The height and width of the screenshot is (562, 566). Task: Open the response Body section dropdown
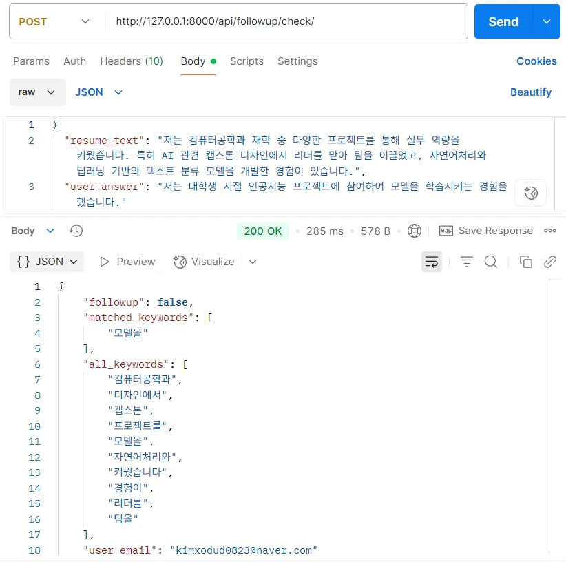pyautogui.click(x=32, y=231)
